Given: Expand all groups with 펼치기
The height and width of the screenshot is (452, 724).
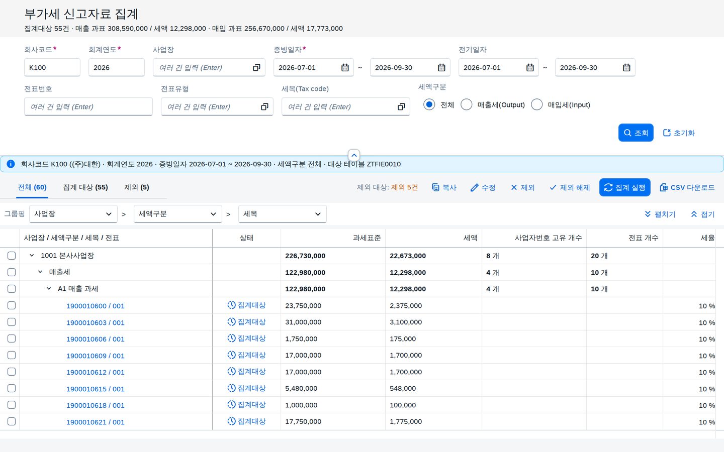Looking at the screenshot, I should point(660,214).
